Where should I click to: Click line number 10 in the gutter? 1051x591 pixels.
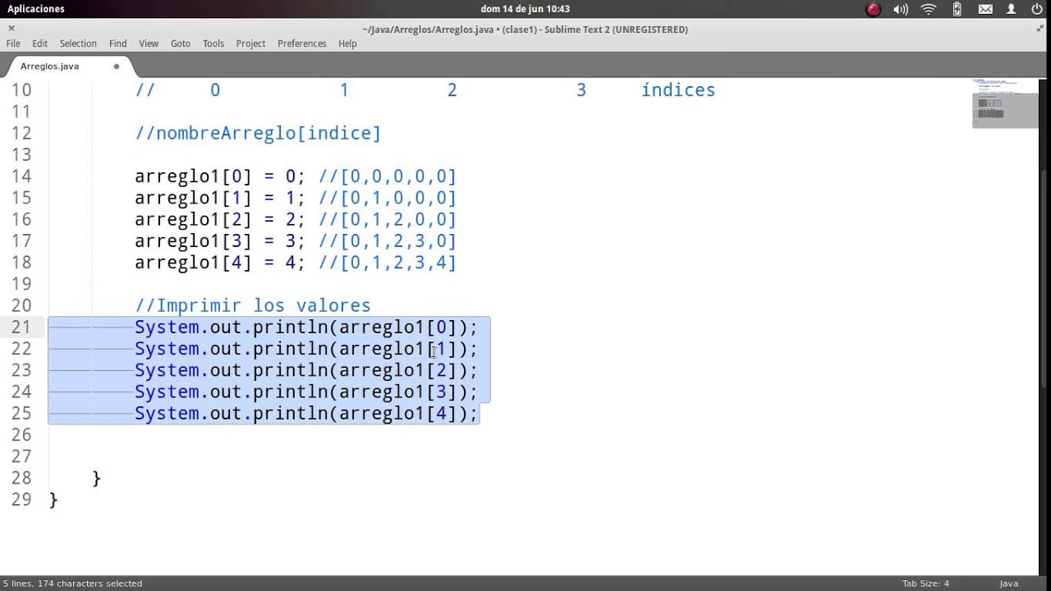tap(21, 90)
